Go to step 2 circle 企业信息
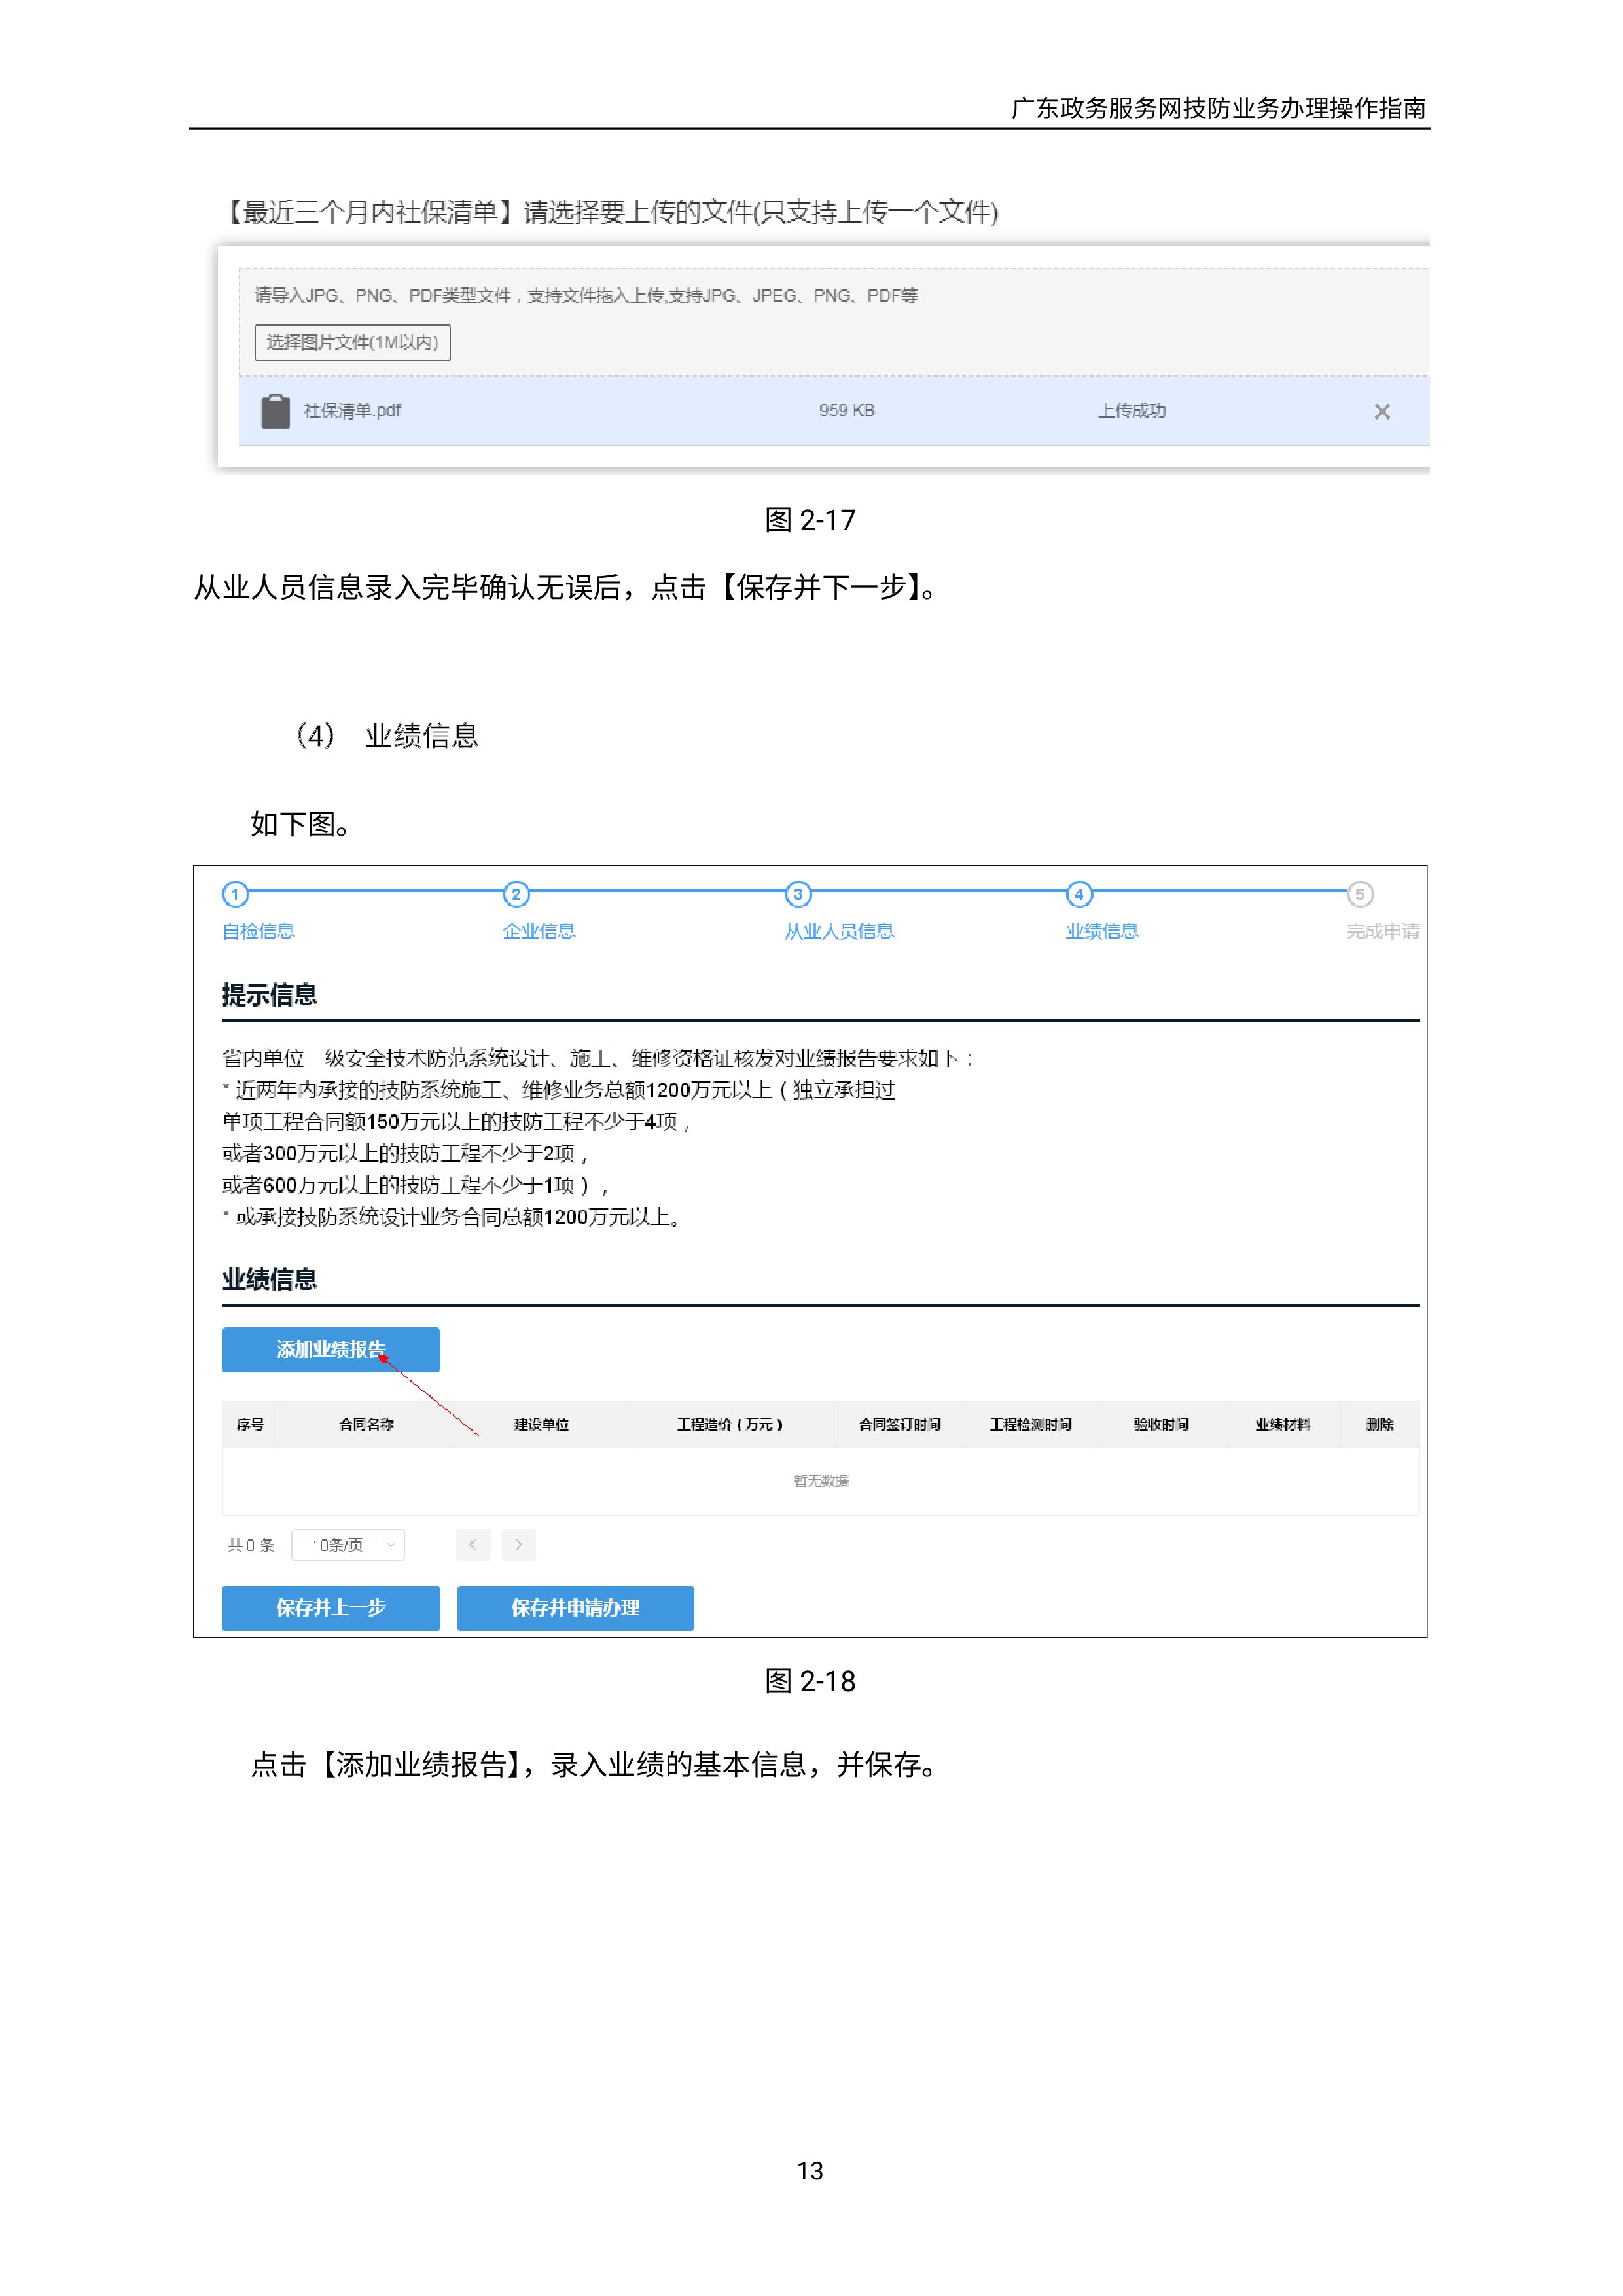 (516, 893)
